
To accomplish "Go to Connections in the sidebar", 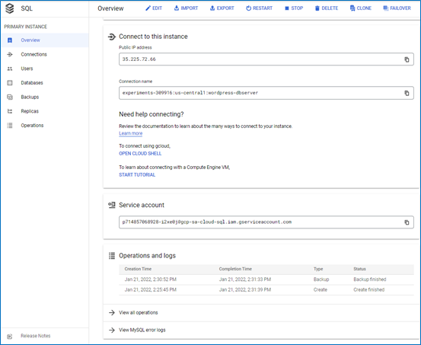I will click(45, 54).
